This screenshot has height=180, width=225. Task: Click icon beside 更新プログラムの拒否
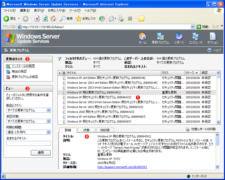pyautogui.click(x=8, y=77)
